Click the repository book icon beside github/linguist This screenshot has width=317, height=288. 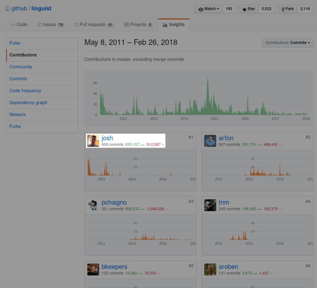coord(7,8)
